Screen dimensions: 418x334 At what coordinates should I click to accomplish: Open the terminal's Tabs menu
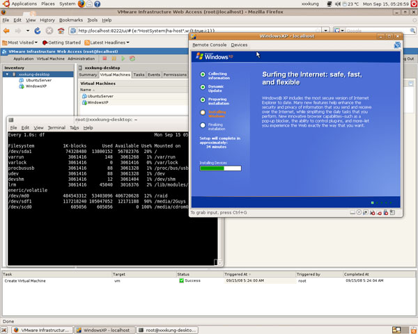(74, 128)
